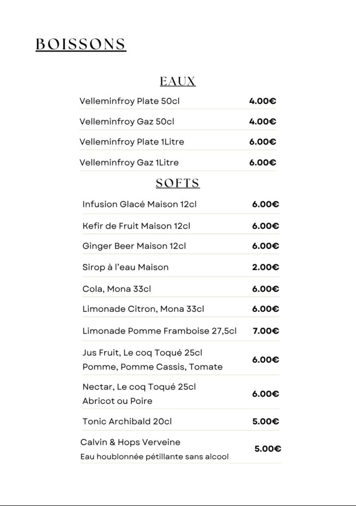Click Abricot ou Poire nectar flavors

[x=118, y=401]
